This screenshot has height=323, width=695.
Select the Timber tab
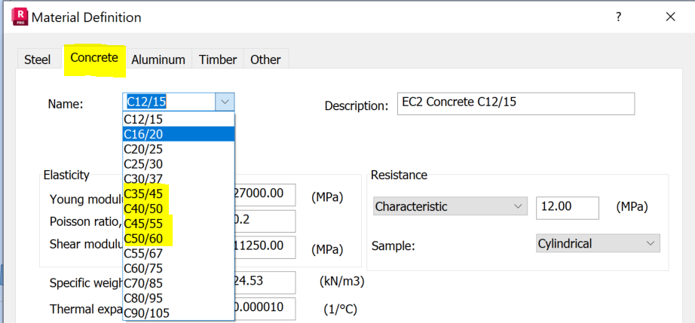(218, 59)
